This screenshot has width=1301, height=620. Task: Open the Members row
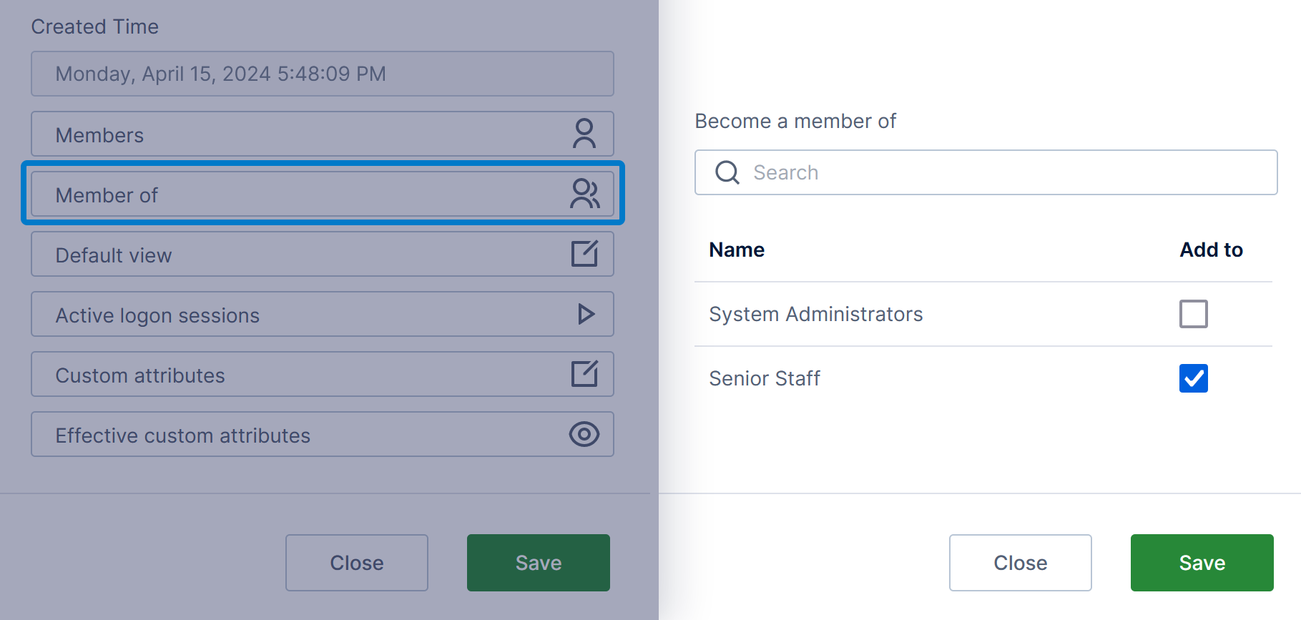[323, 134]
